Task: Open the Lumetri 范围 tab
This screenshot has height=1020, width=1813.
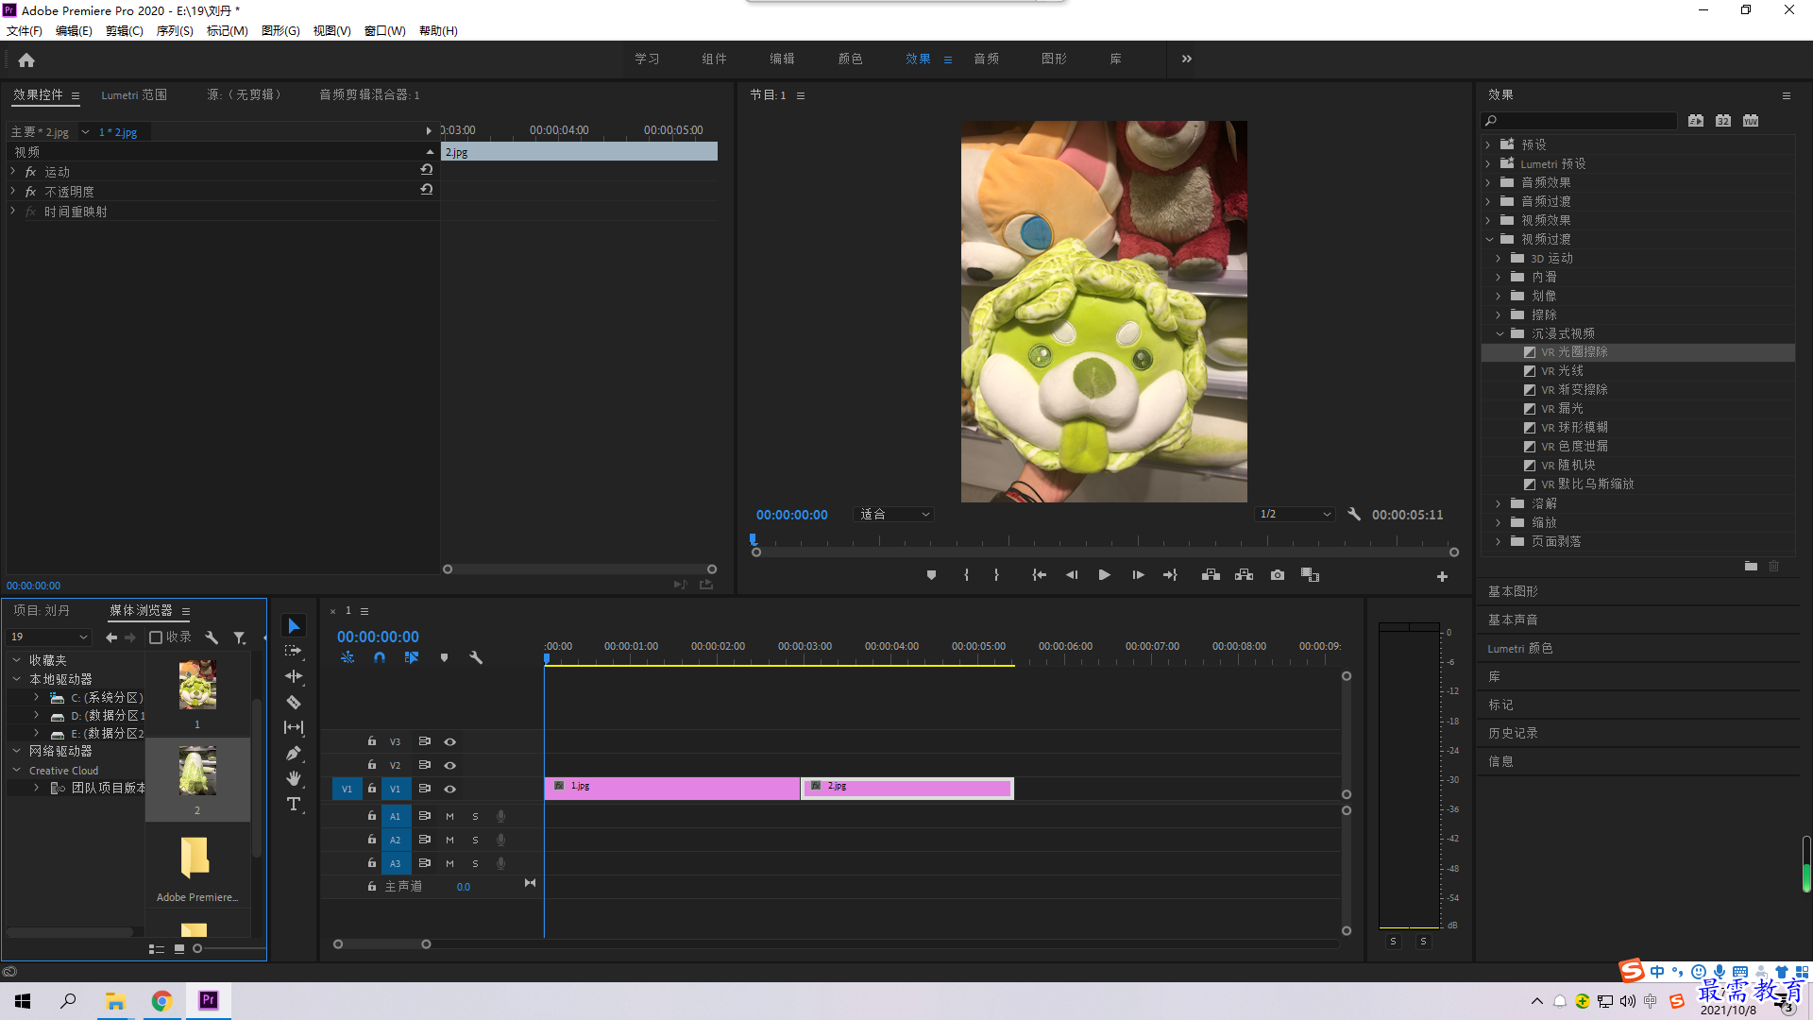Action: pyautogui.click(x=134, y=94)
